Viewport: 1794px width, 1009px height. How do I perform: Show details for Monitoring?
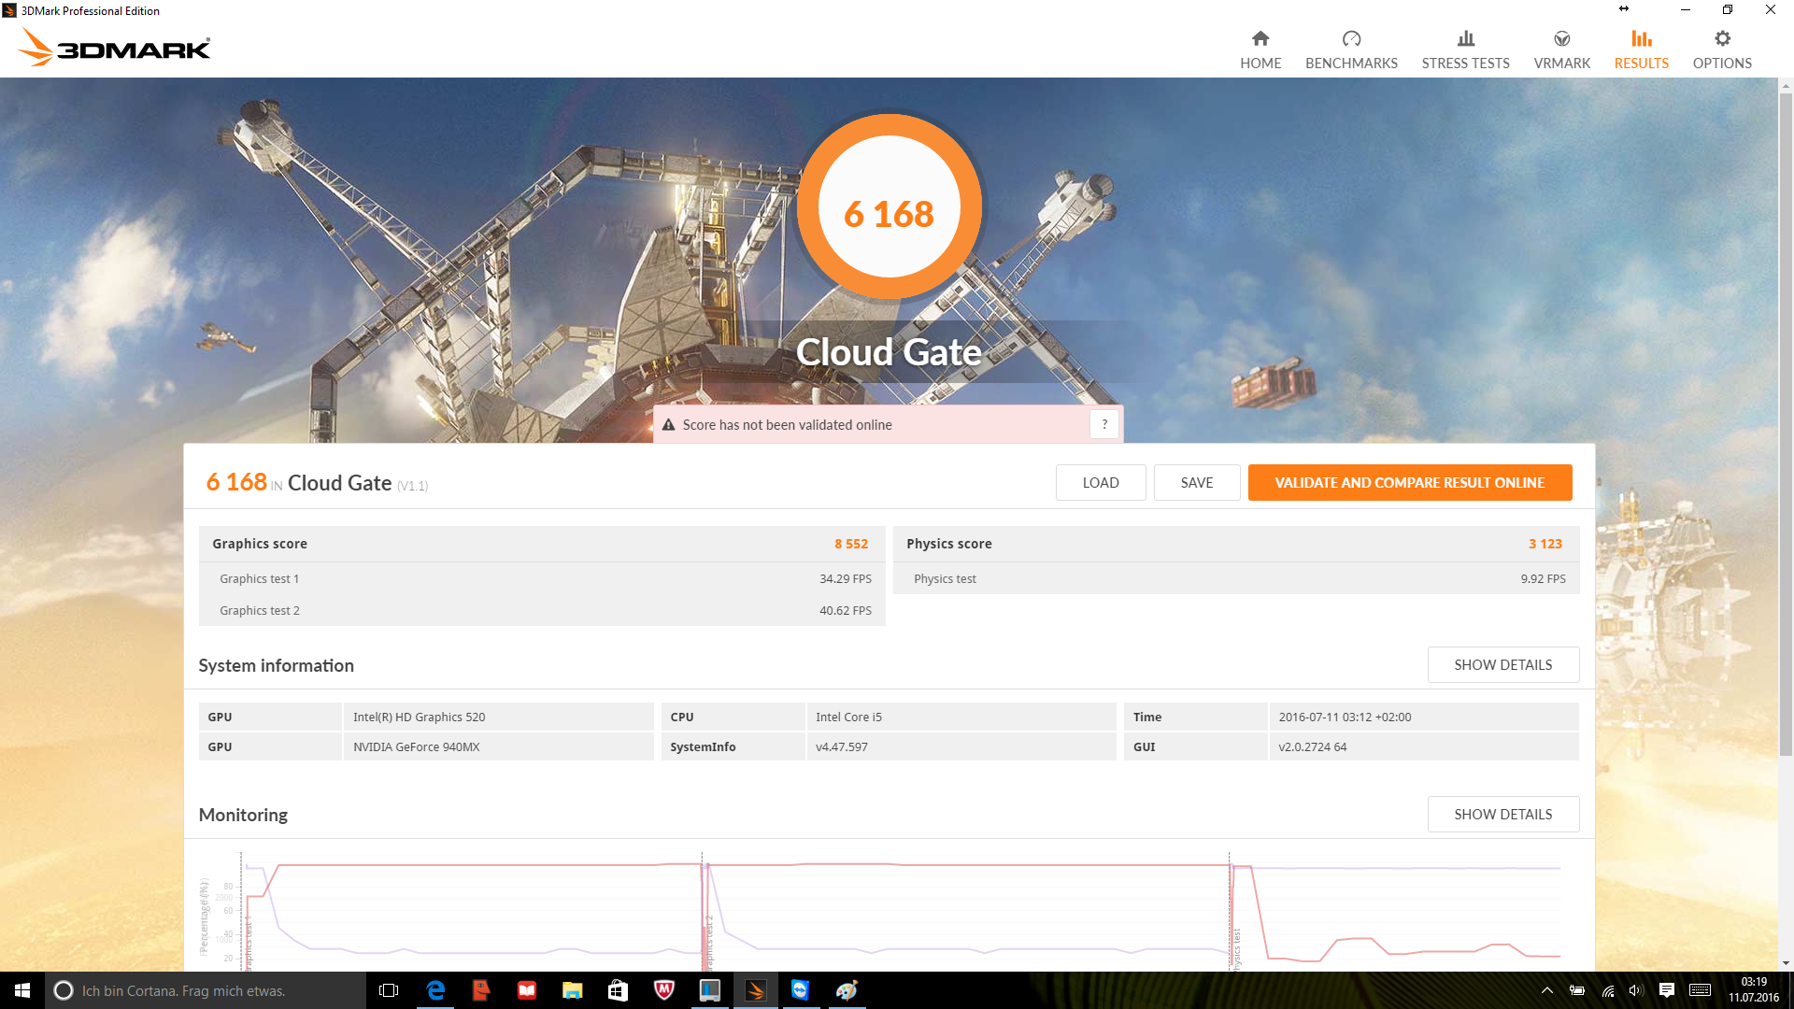click(1502, 815)
